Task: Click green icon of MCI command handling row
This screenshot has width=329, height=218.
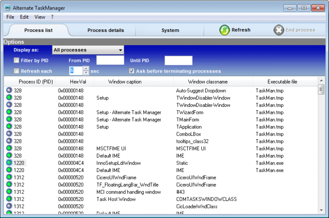Action: (x=9, y=192)
